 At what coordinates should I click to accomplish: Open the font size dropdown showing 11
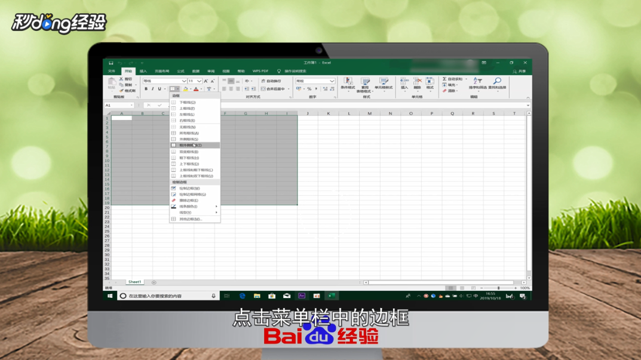(199, 81)
